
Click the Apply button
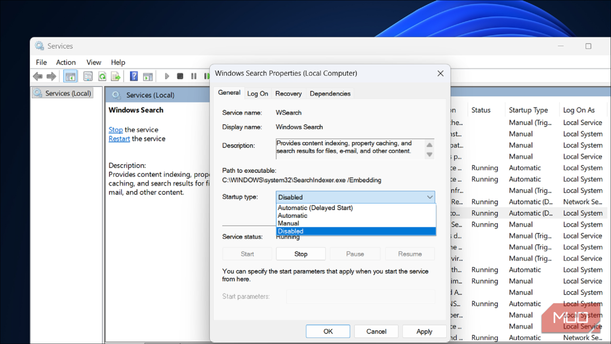(424, 331)
